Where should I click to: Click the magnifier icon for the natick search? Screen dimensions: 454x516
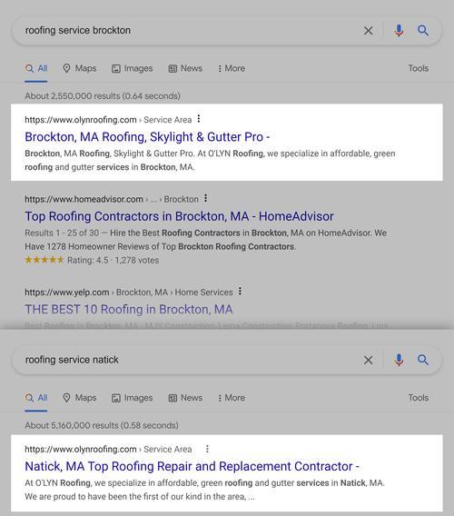tap(423, 360)
